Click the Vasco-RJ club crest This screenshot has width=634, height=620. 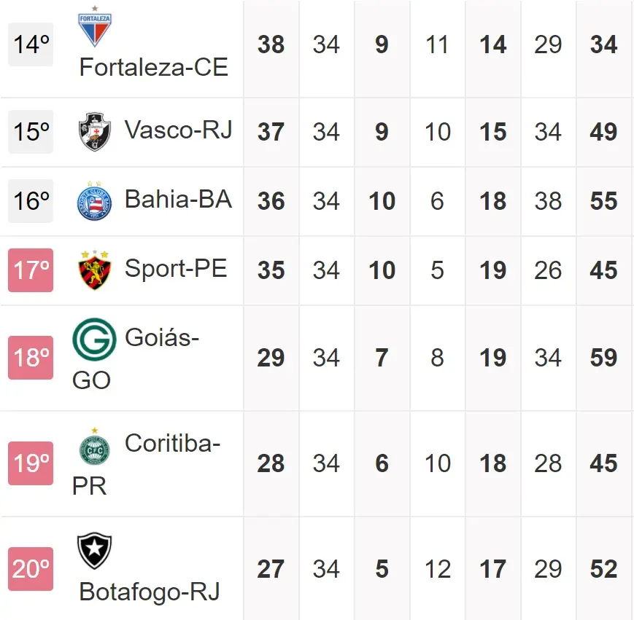pos(95,132)
